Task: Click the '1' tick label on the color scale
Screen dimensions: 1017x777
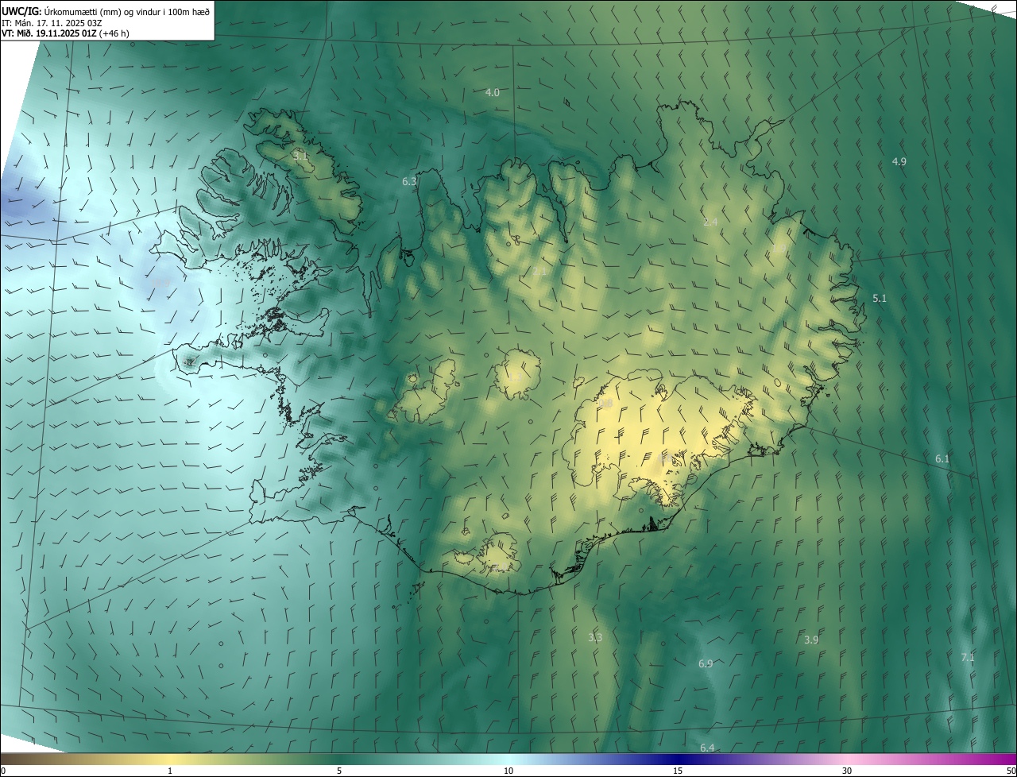Action: click(x=170, y=771)
